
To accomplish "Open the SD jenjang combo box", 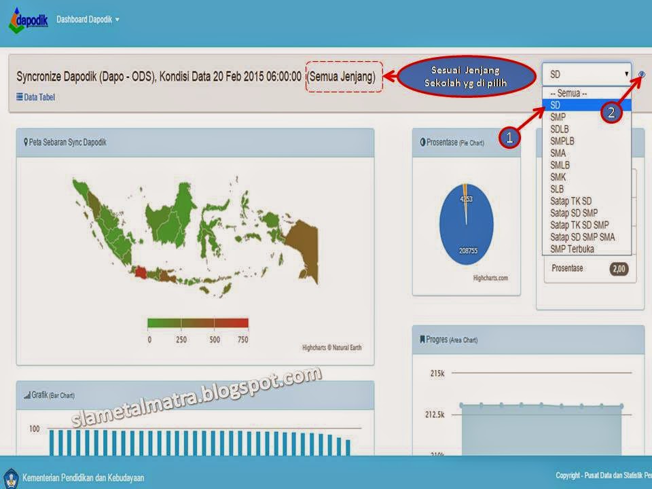I will (585, 73).
